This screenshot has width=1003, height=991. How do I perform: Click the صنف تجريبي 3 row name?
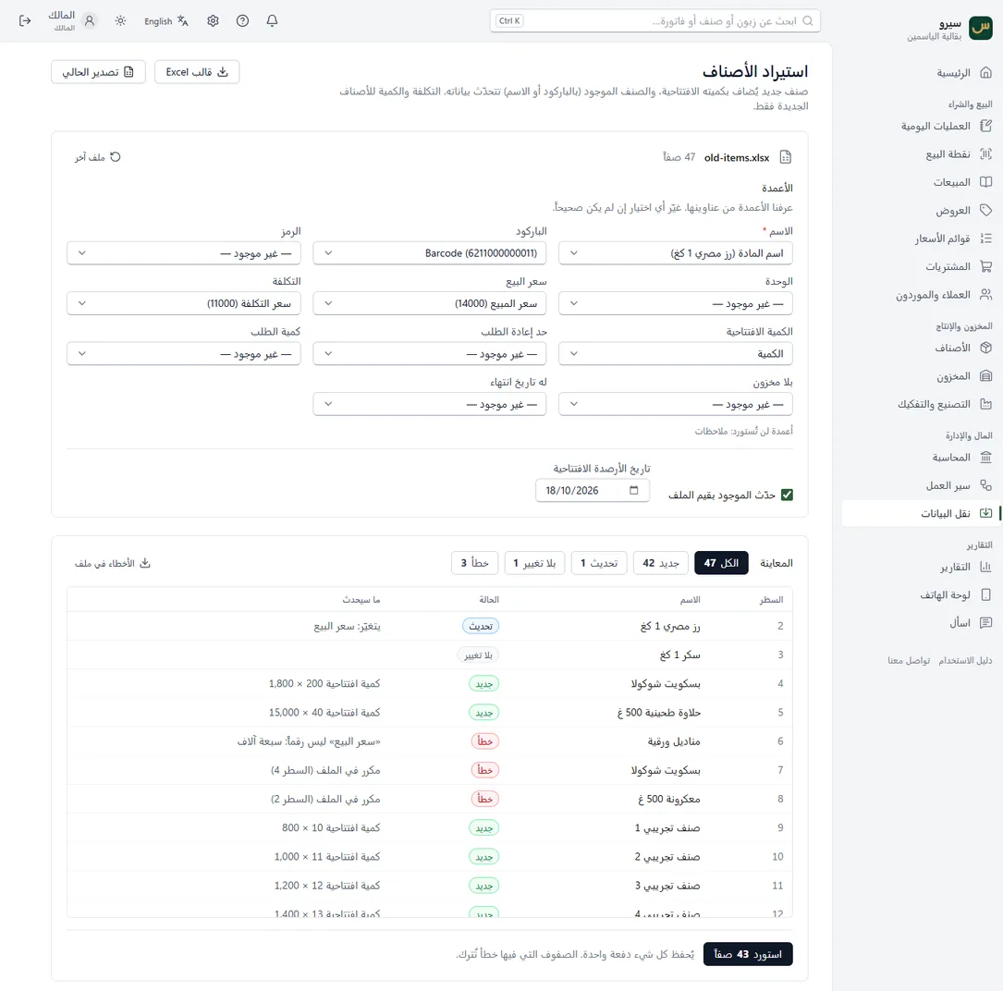click(x=667, y=887)
